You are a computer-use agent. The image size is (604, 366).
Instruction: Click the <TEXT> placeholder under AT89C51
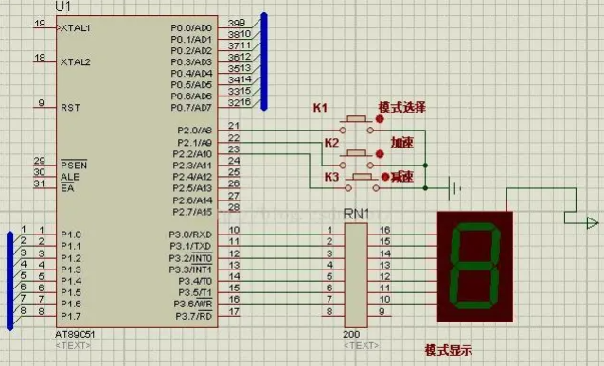[73, 345]
